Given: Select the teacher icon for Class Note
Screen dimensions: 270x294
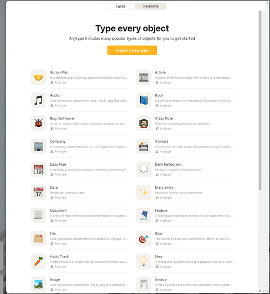Looking at the screenshot, I should click(144, 123).
